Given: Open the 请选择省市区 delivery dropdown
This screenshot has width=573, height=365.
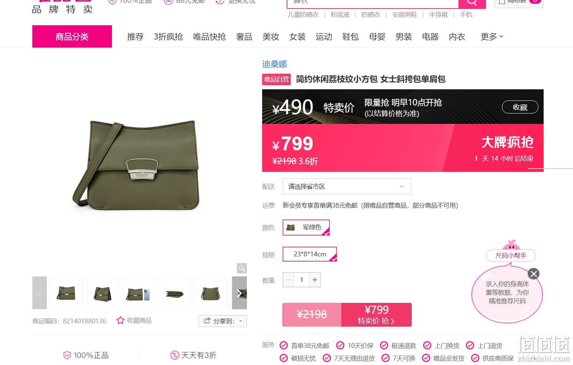Looking at the screenshot, I should 347,186.
